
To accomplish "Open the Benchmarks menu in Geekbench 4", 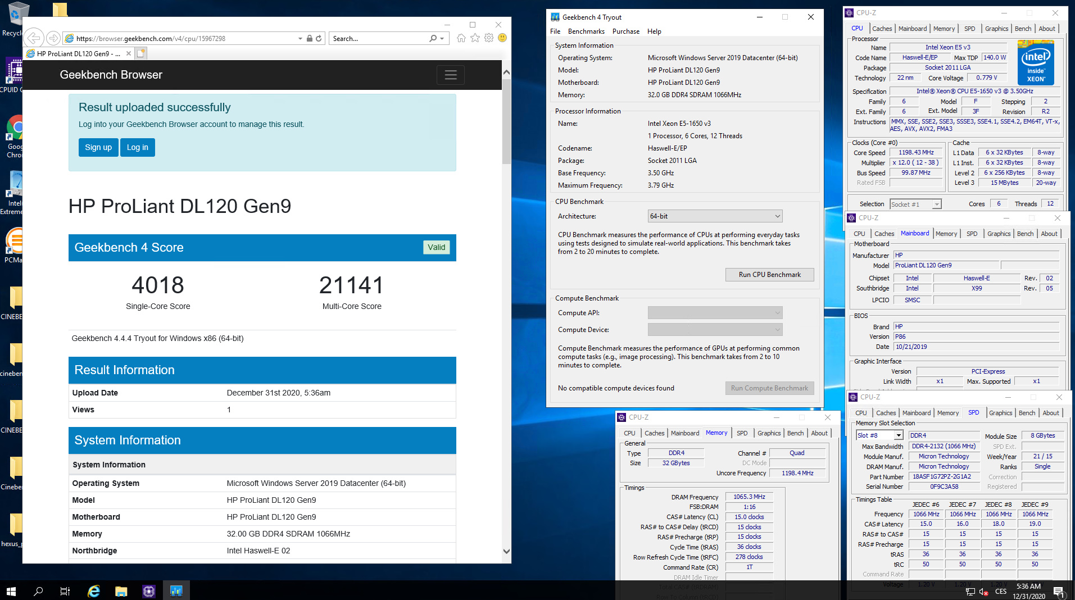I will click(x=586, y=31).
